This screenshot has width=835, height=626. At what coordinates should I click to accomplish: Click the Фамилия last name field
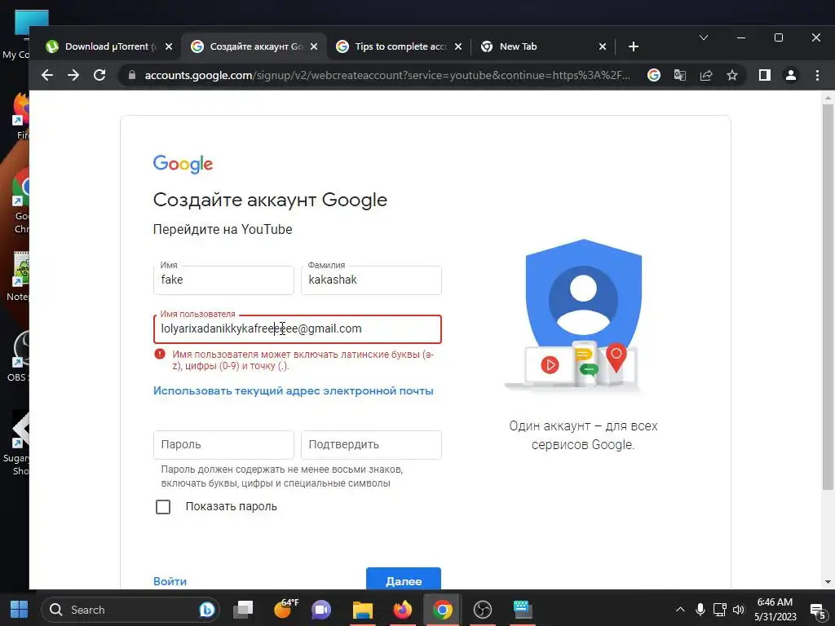coord(371,280)
